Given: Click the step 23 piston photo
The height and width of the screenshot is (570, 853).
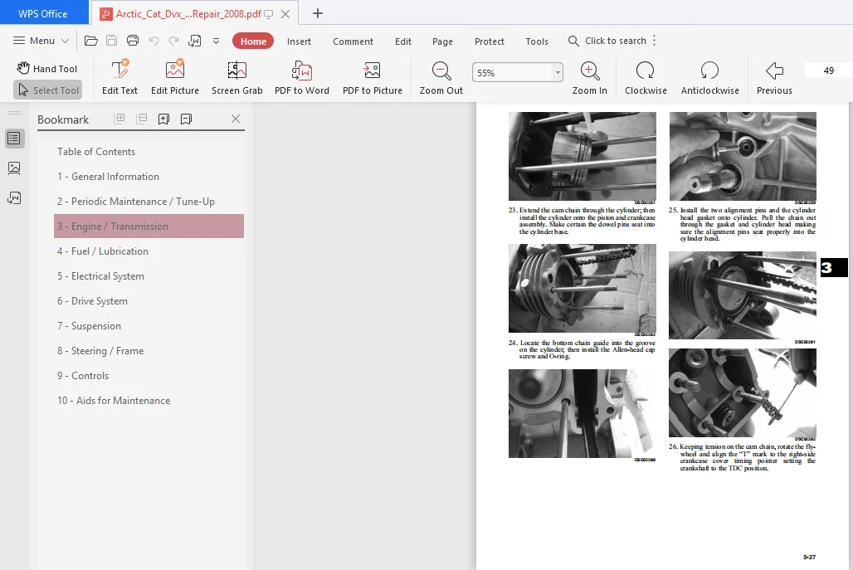Looking at the screenshot, I should [x=582, y=157].
